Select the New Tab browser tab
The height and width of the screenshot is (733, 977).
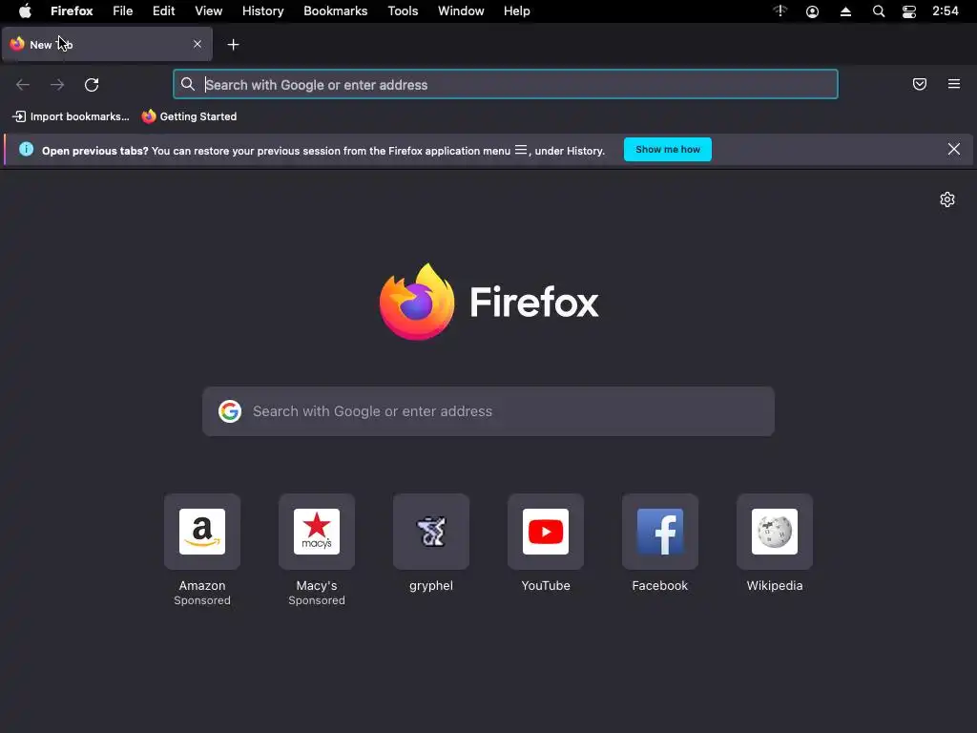(x=107, y=44)
